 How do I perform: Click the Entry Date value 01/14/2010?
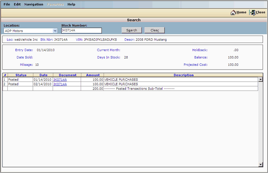[x=46, y=50]
